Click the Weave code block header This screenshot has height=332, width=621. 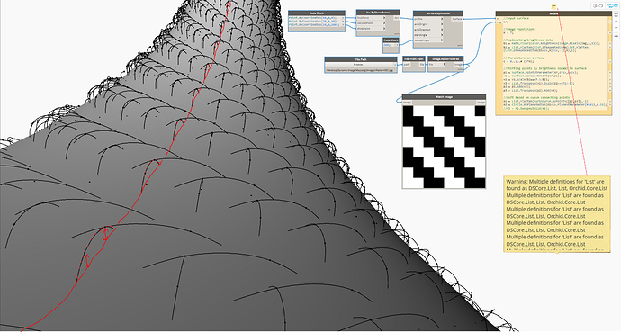tap(553, 13)
